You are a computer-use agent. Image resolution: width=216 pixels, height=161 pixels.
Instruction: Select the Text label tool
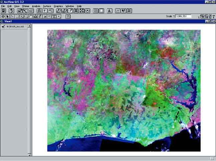tap(54, 16)
